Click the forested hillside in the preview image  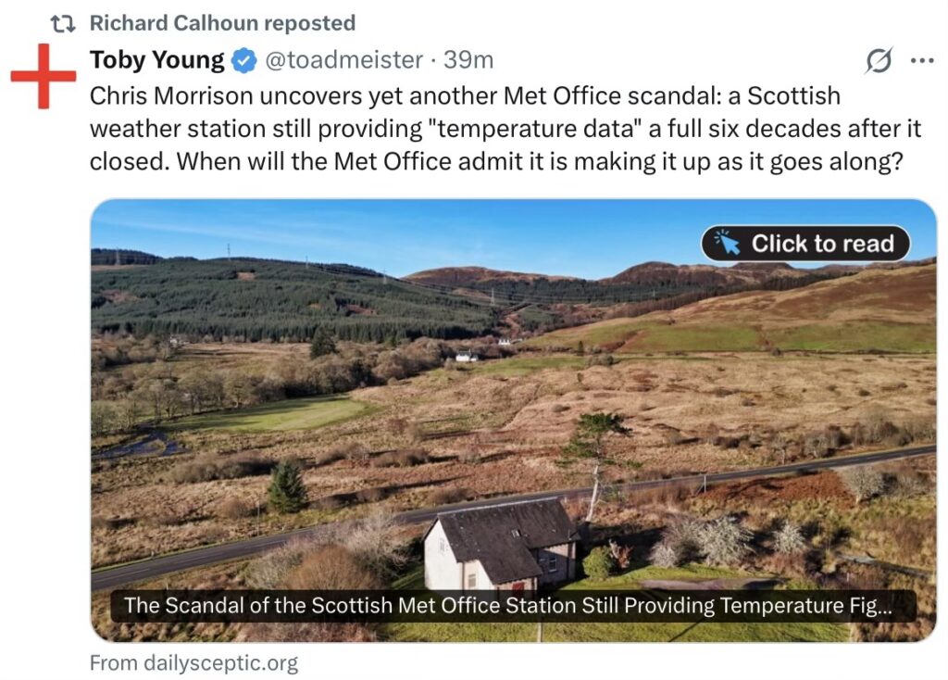click(278, 298)
